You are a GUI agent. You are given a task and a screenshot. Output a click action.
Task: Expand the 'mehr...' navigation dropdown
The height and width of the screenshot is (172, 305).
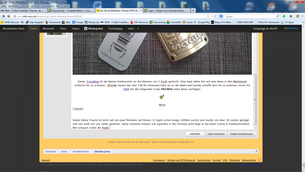[x=133, y=29]
